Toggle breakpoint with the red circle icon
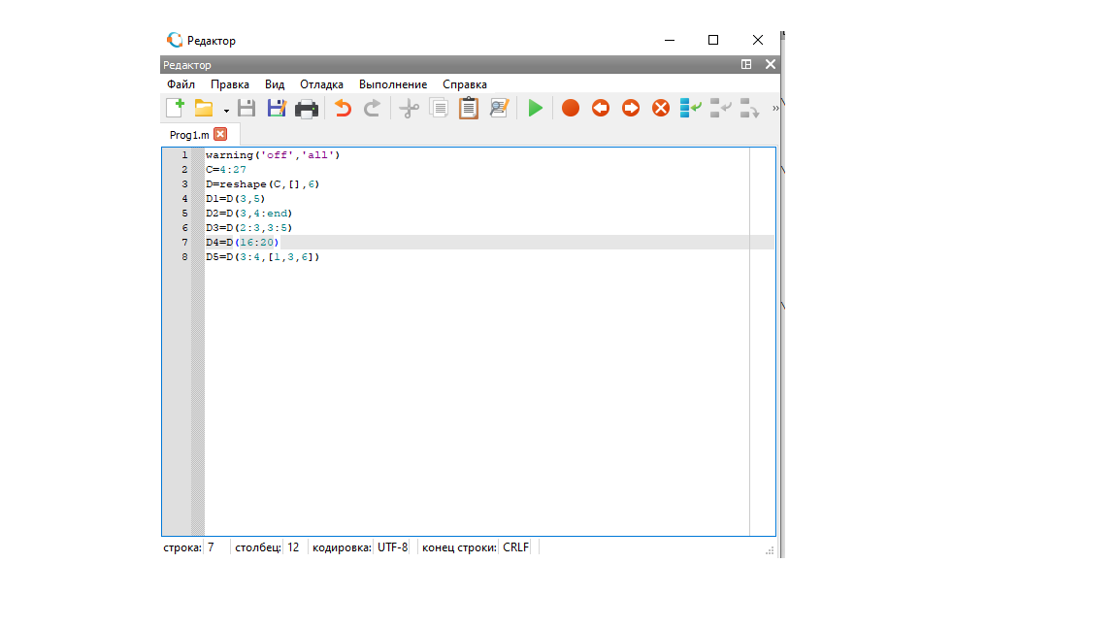This screenshot has width=1118, height=629. point(571,108)
